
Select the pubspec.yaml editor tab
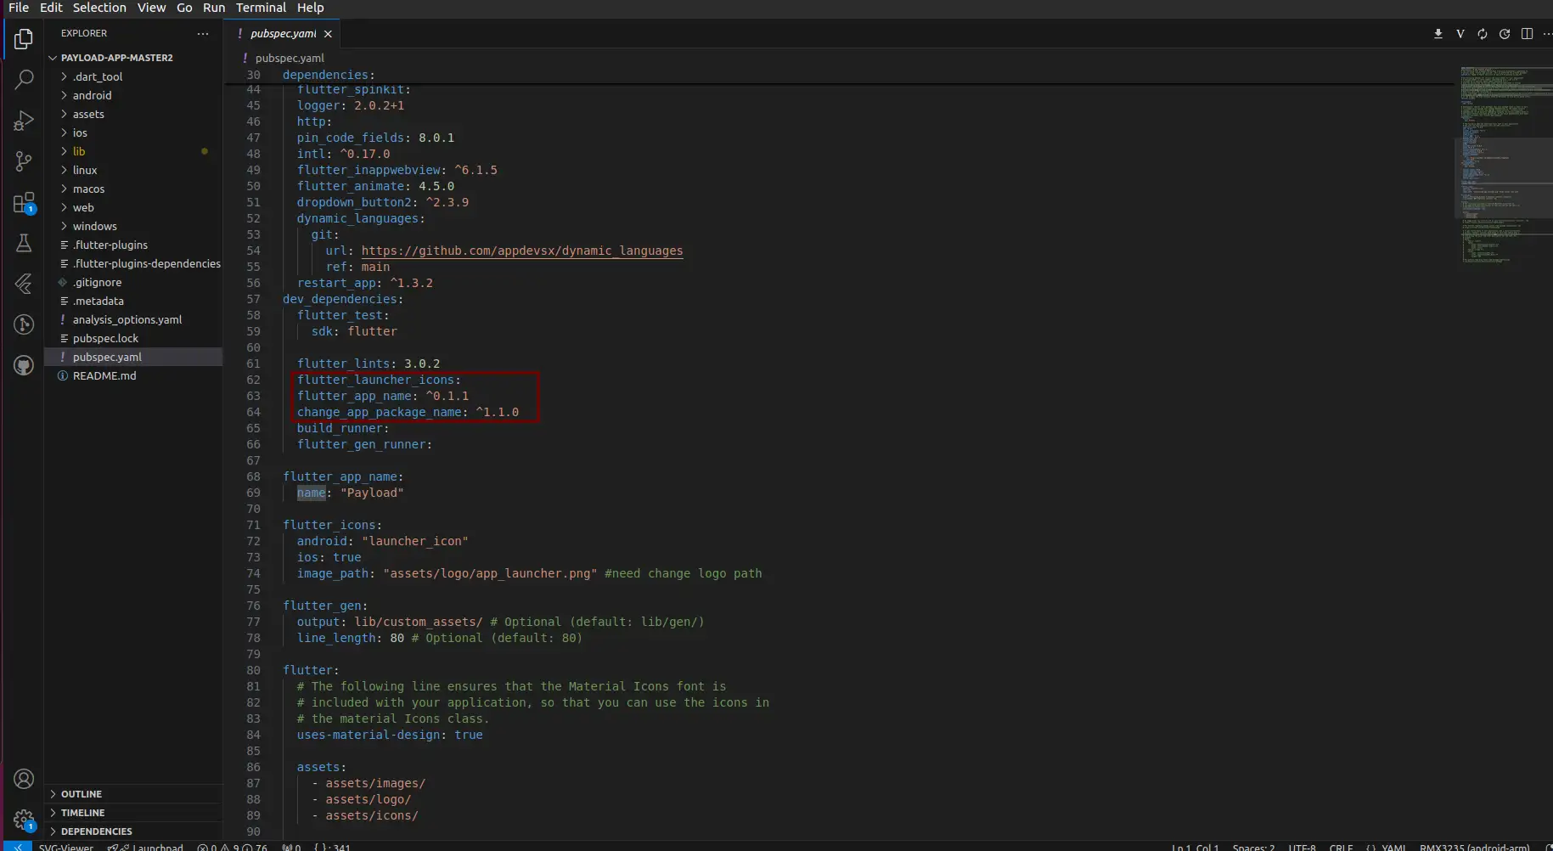pos(283,34)
